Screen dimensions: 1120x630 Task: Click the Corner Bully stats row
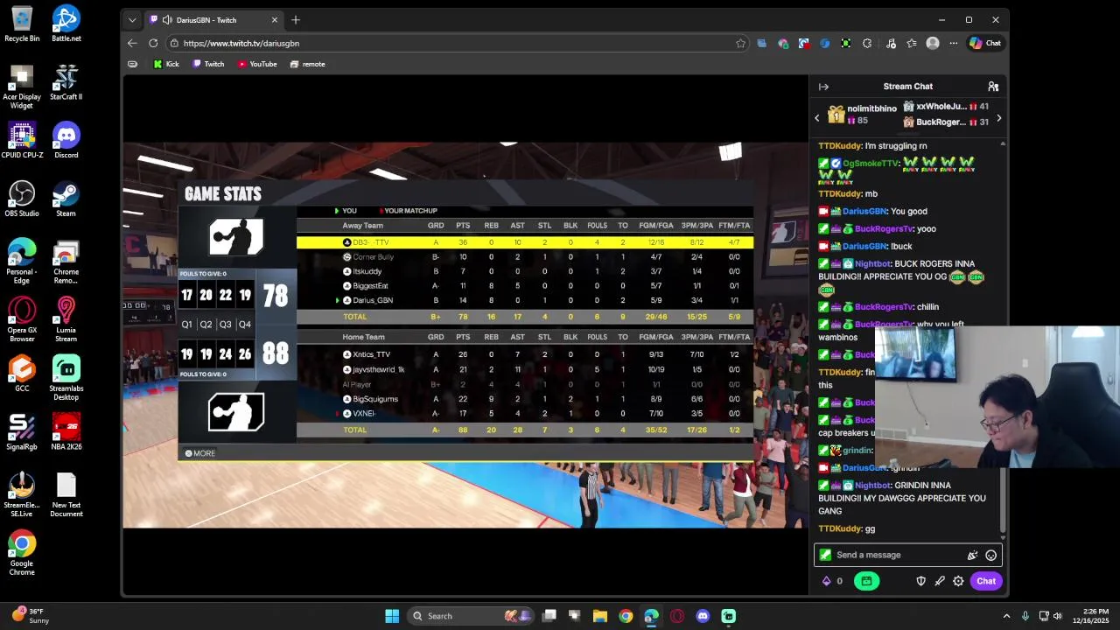(x=524, y=257)
